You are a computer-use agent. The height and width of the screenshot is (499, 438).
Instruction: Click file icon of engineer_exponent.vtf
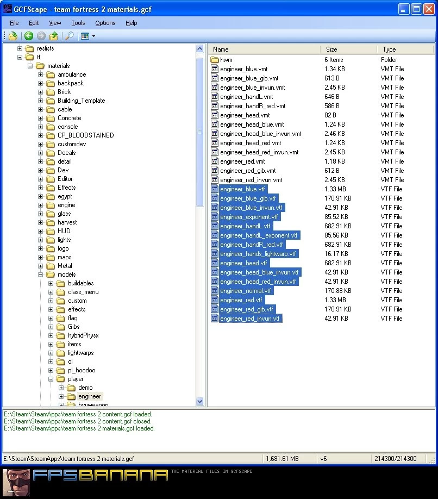tap(215, 217)
